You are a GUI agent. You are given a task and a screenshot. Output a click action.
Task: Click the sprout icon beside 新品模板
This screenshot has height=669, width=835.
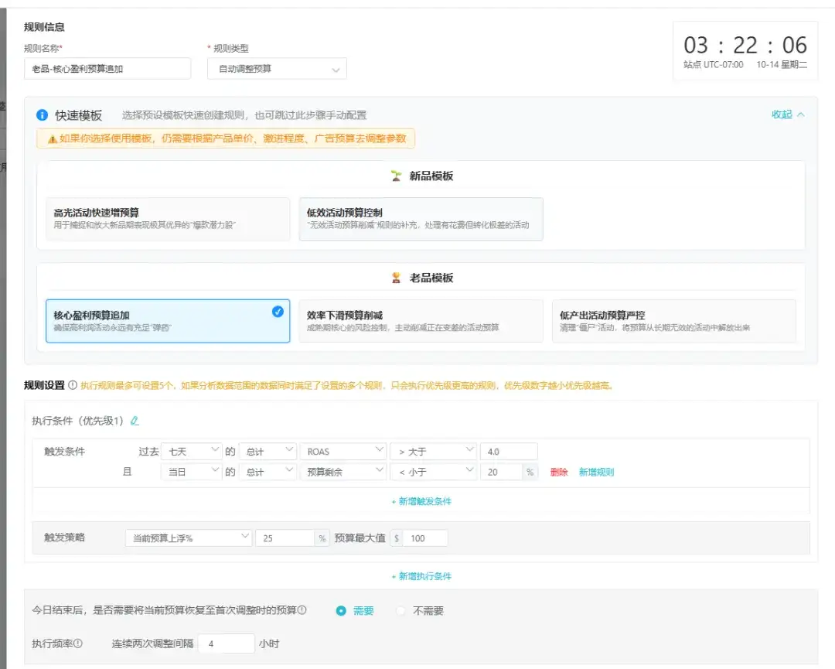(396, 176)
